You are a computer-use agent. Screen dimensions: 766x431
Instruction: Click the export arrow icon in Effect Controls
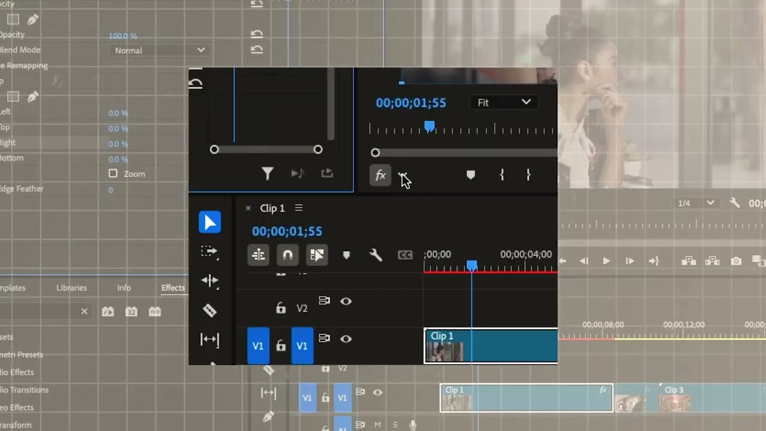(x=327, y=173)
